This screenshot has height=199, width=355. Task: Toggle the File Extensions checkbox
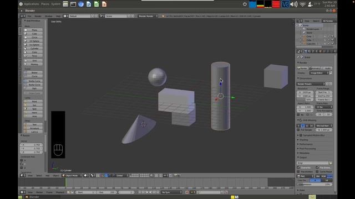point(317,167)
